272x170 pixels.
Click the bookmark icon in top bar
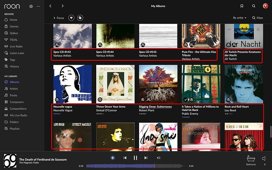(x=242, y=6)
